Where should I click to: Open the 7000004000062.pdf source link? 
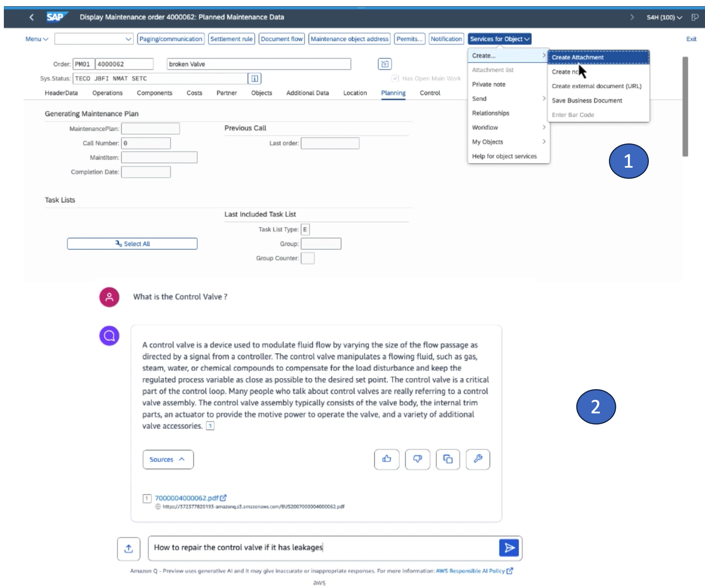point(186,498)
